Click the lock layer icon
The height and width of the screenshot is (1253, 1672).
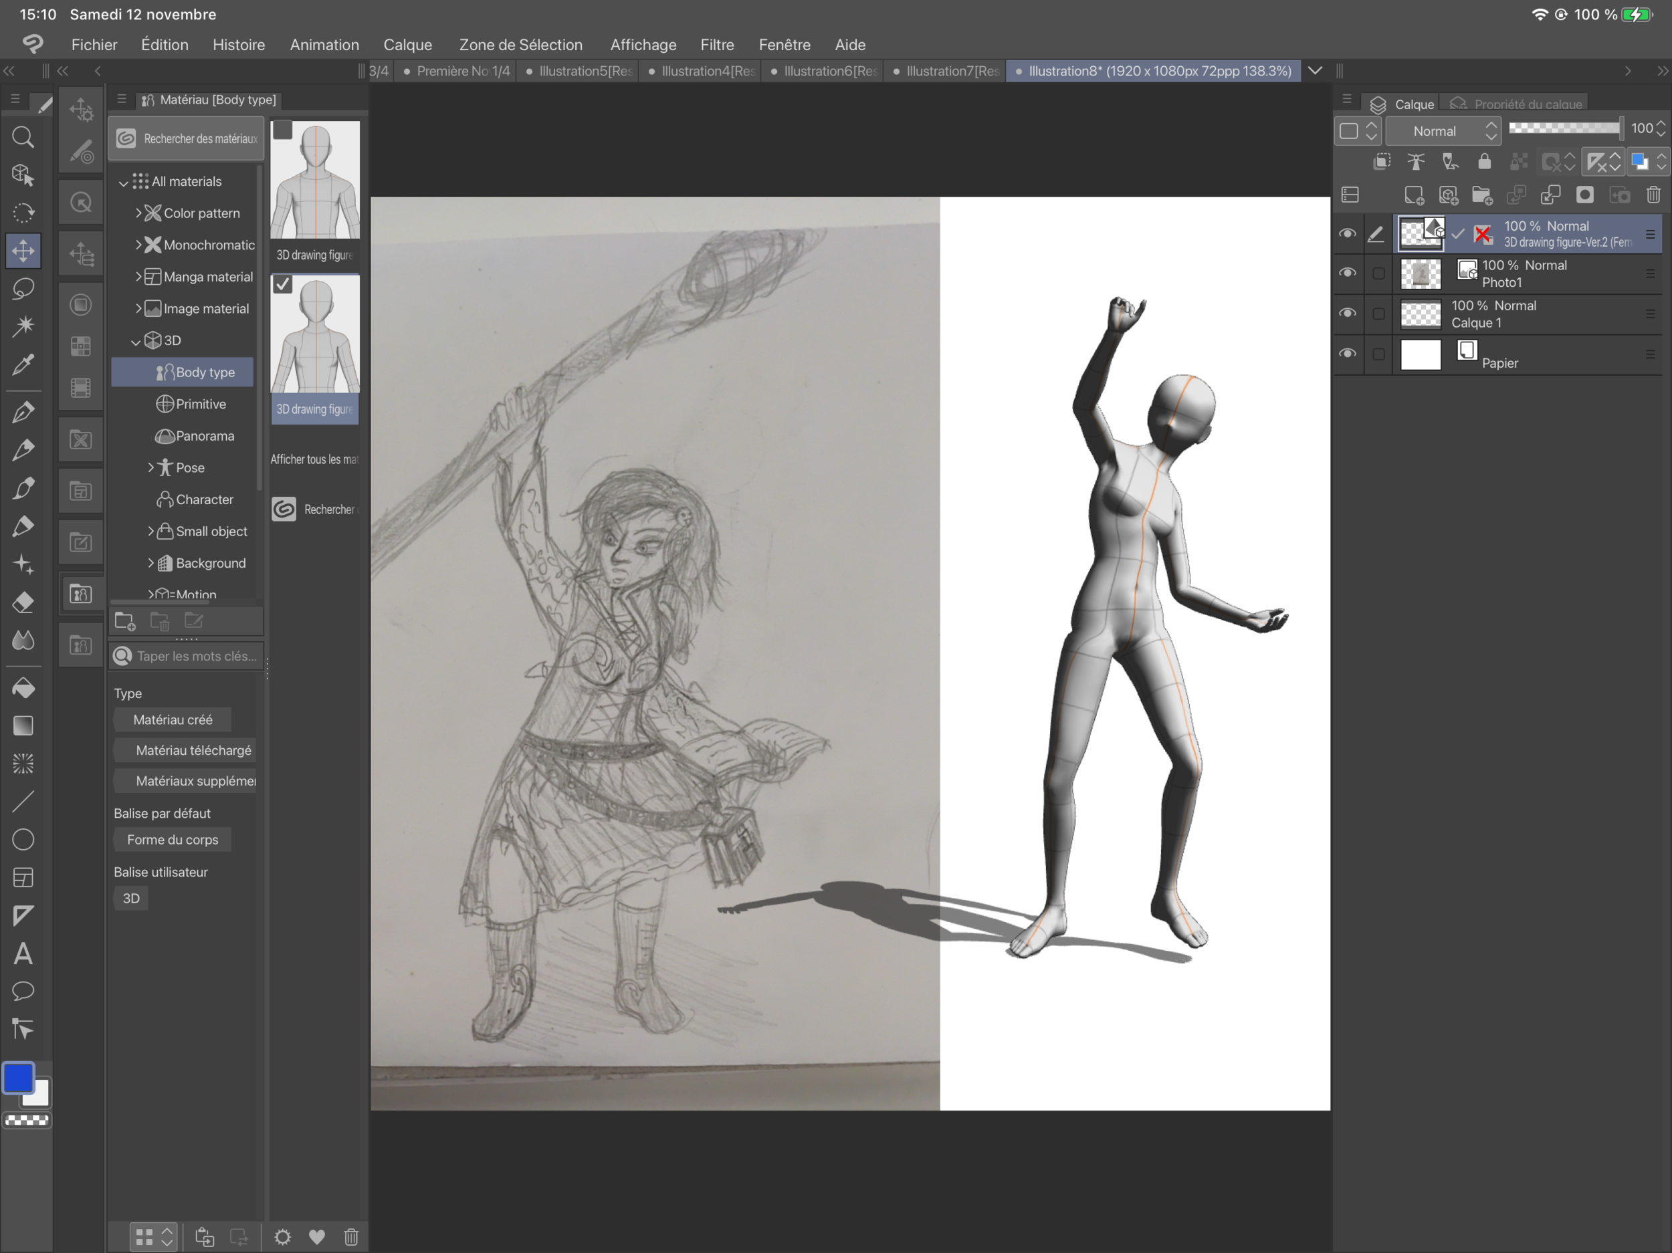(1484, 162)
